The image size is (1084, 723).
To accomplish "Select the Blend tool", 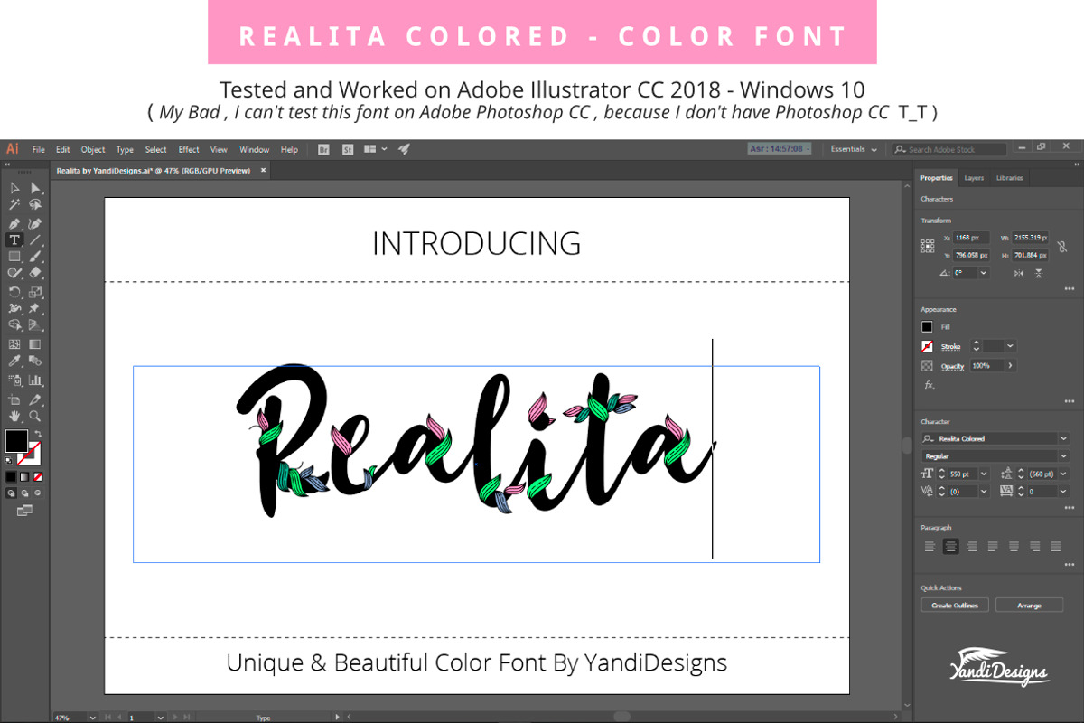I will (35, 361).
